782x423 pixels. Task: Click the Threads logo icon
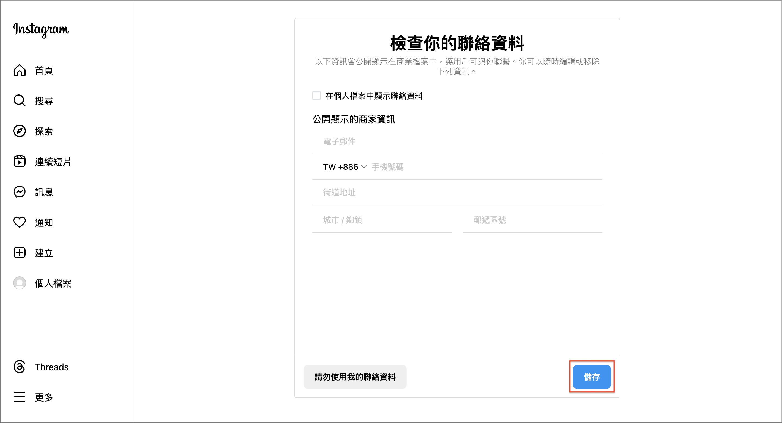click(x=20, y=367)
